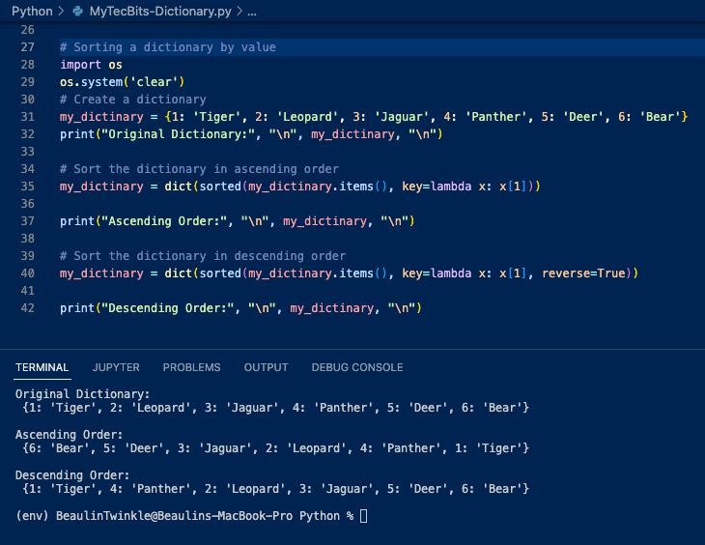Click the terminal prompt BeaulinTwinkle@Beaulins-MacBook-Pro
Viewport: 705px width, 545px height.
pyautogui.click(x=174, y=516)
